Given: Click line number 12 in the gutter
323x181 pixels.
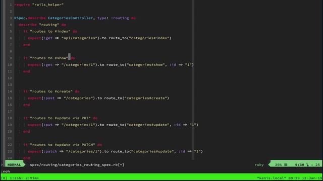Looking at the screenshot, I should pyautogui.click(x=10, y=78).
